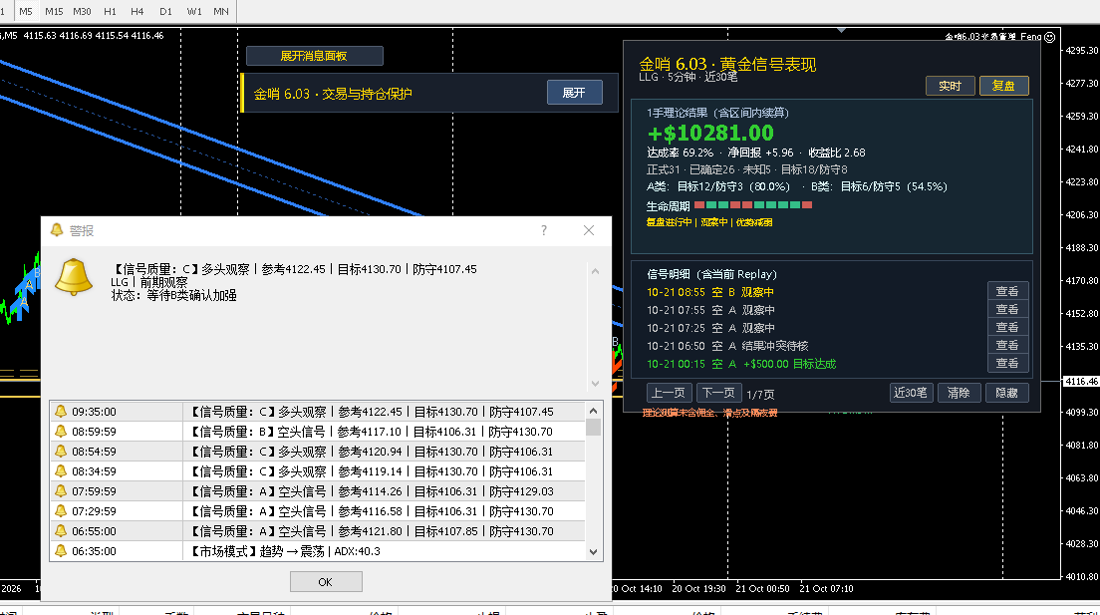The height and width of the screenshot is (615, 1100).
Task: Click the large golden bell in the alert dialog
Action: 74,277
